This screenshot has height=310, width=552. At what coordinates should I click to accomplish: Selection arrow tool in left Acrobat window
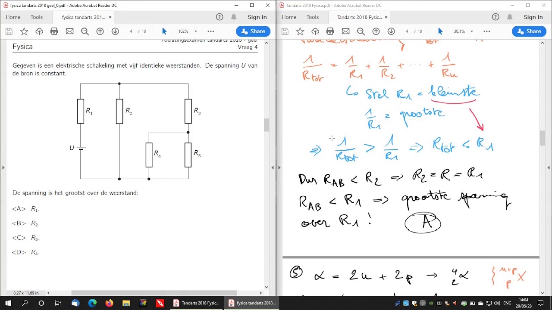point(164,31)
